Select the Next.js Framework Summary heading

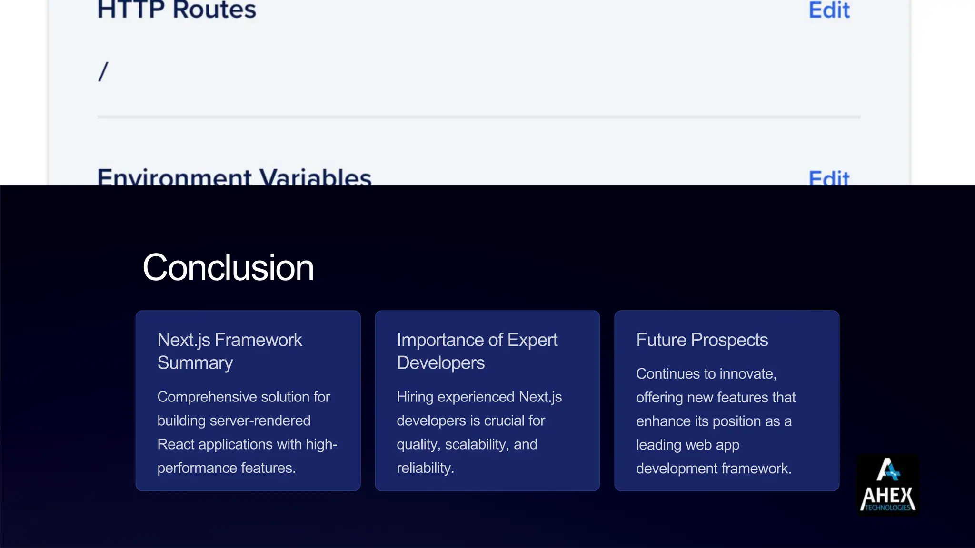pyautogui.click(x=229, y=351)
